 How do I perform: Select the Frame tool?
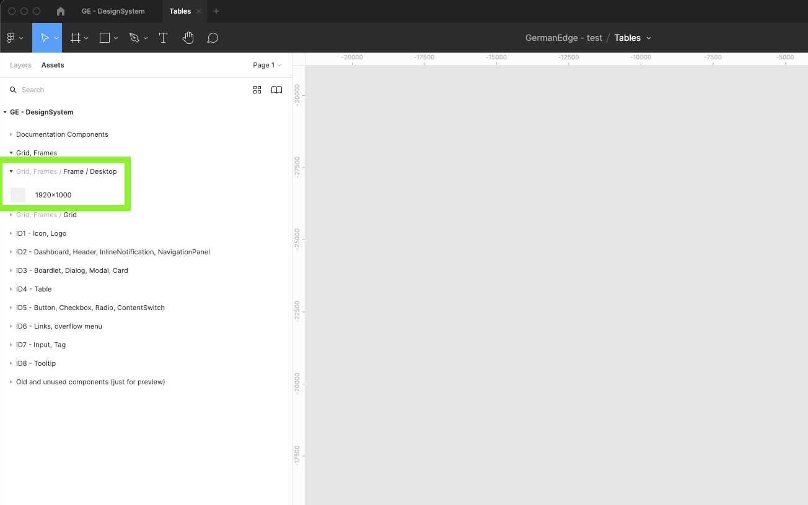(76, 38)
